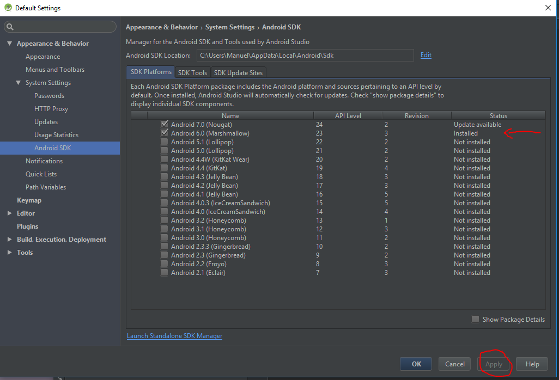559x380 pixels.
Task: Check the Android 3.0 (Honeycomb) checkbox
Action: click(165, 237)
